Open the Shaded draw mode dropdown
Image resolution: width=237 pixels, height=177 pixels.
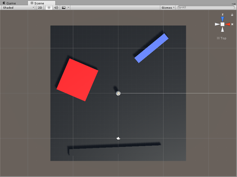pos(18,8)
